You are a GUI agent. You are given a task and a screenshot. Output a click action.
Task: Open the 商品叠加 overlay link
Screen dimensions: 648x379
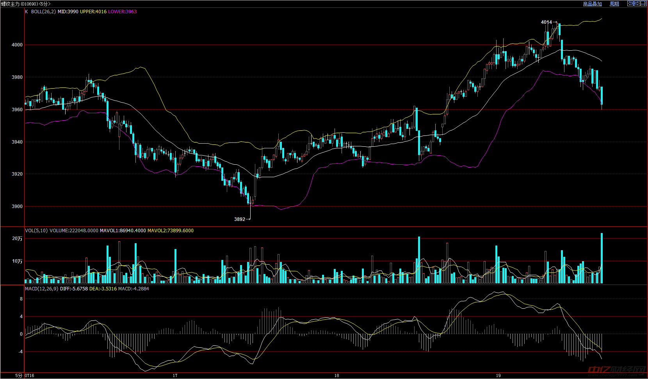coord(593,4)
